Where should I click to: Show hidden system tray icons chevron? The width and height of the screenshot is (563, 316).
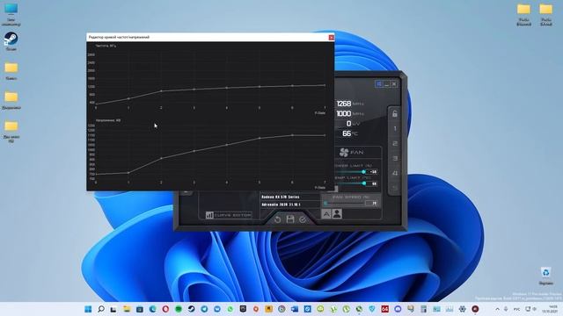pyautogui.click(x=497, y=309)
